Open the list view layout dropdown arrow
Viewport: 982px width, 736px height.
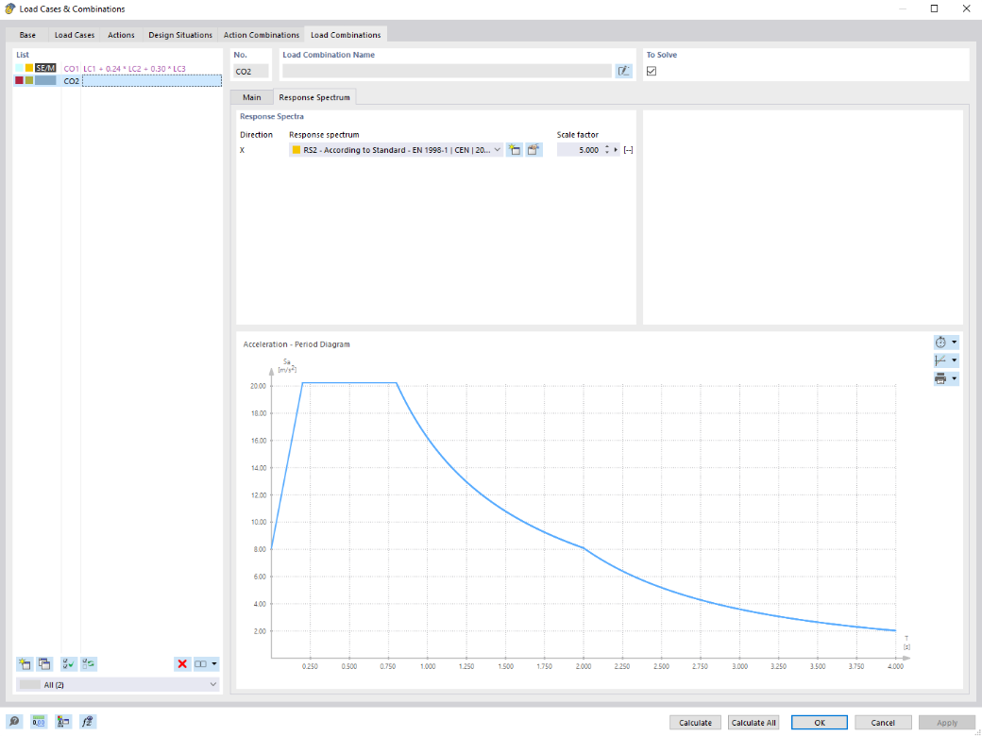[x=214, y=664]
